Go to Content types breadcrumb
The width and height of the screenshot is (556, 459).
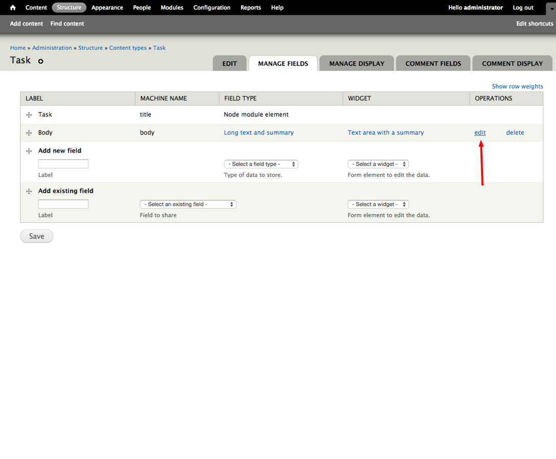pyautogui.click(x=128, y=48)
